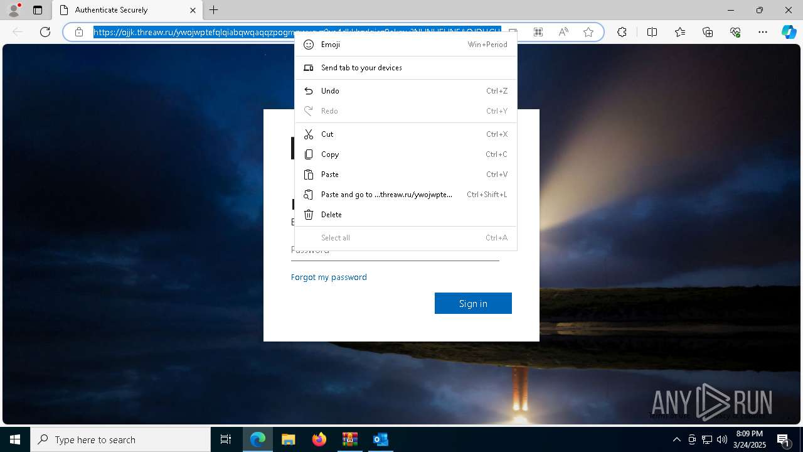Open the tab actions menu icon
The height and width of the screenshot is (452, 803).
(x=38, y=10)
